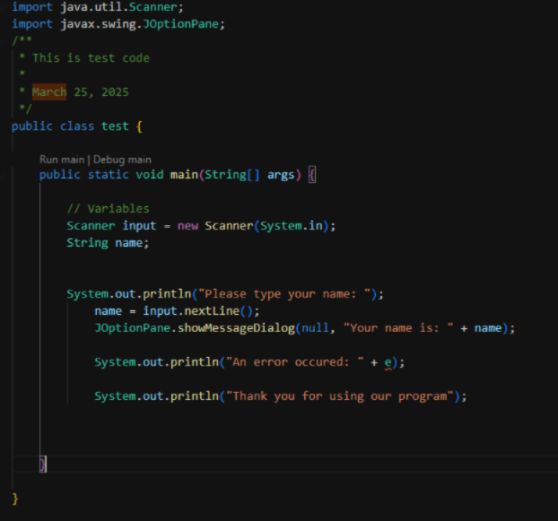The width and height of the screenshot is (558, 521).
Task: Click 'nextLine' method call
Action: pos(212,311)
